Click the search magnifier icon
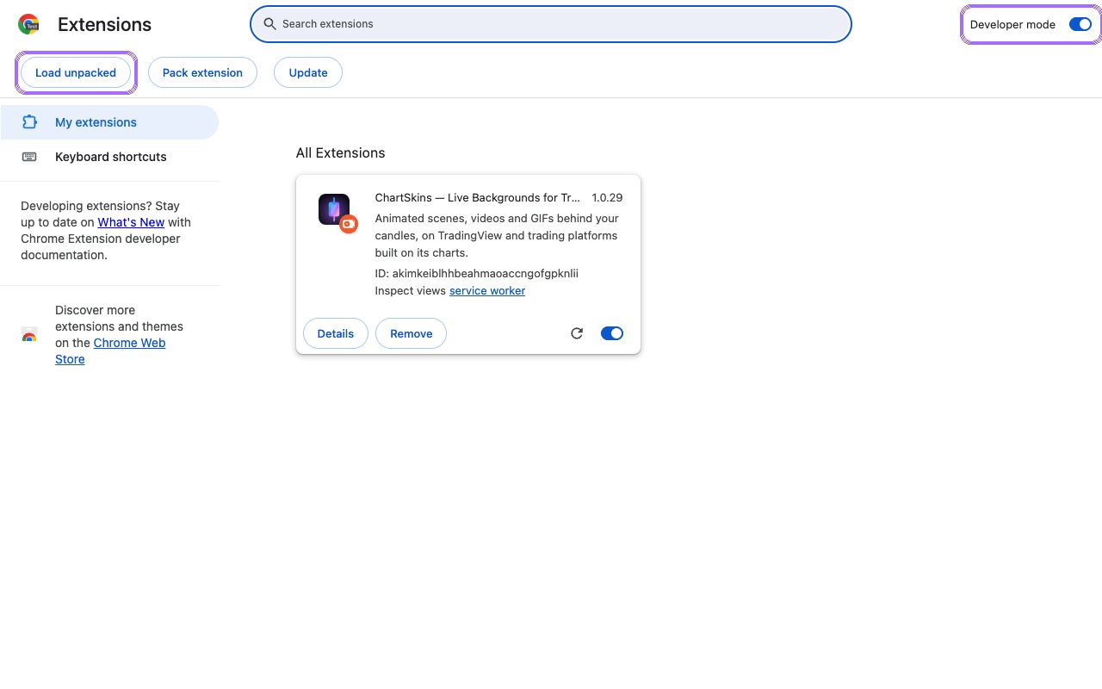1102x689 pixels. (270, 24)
